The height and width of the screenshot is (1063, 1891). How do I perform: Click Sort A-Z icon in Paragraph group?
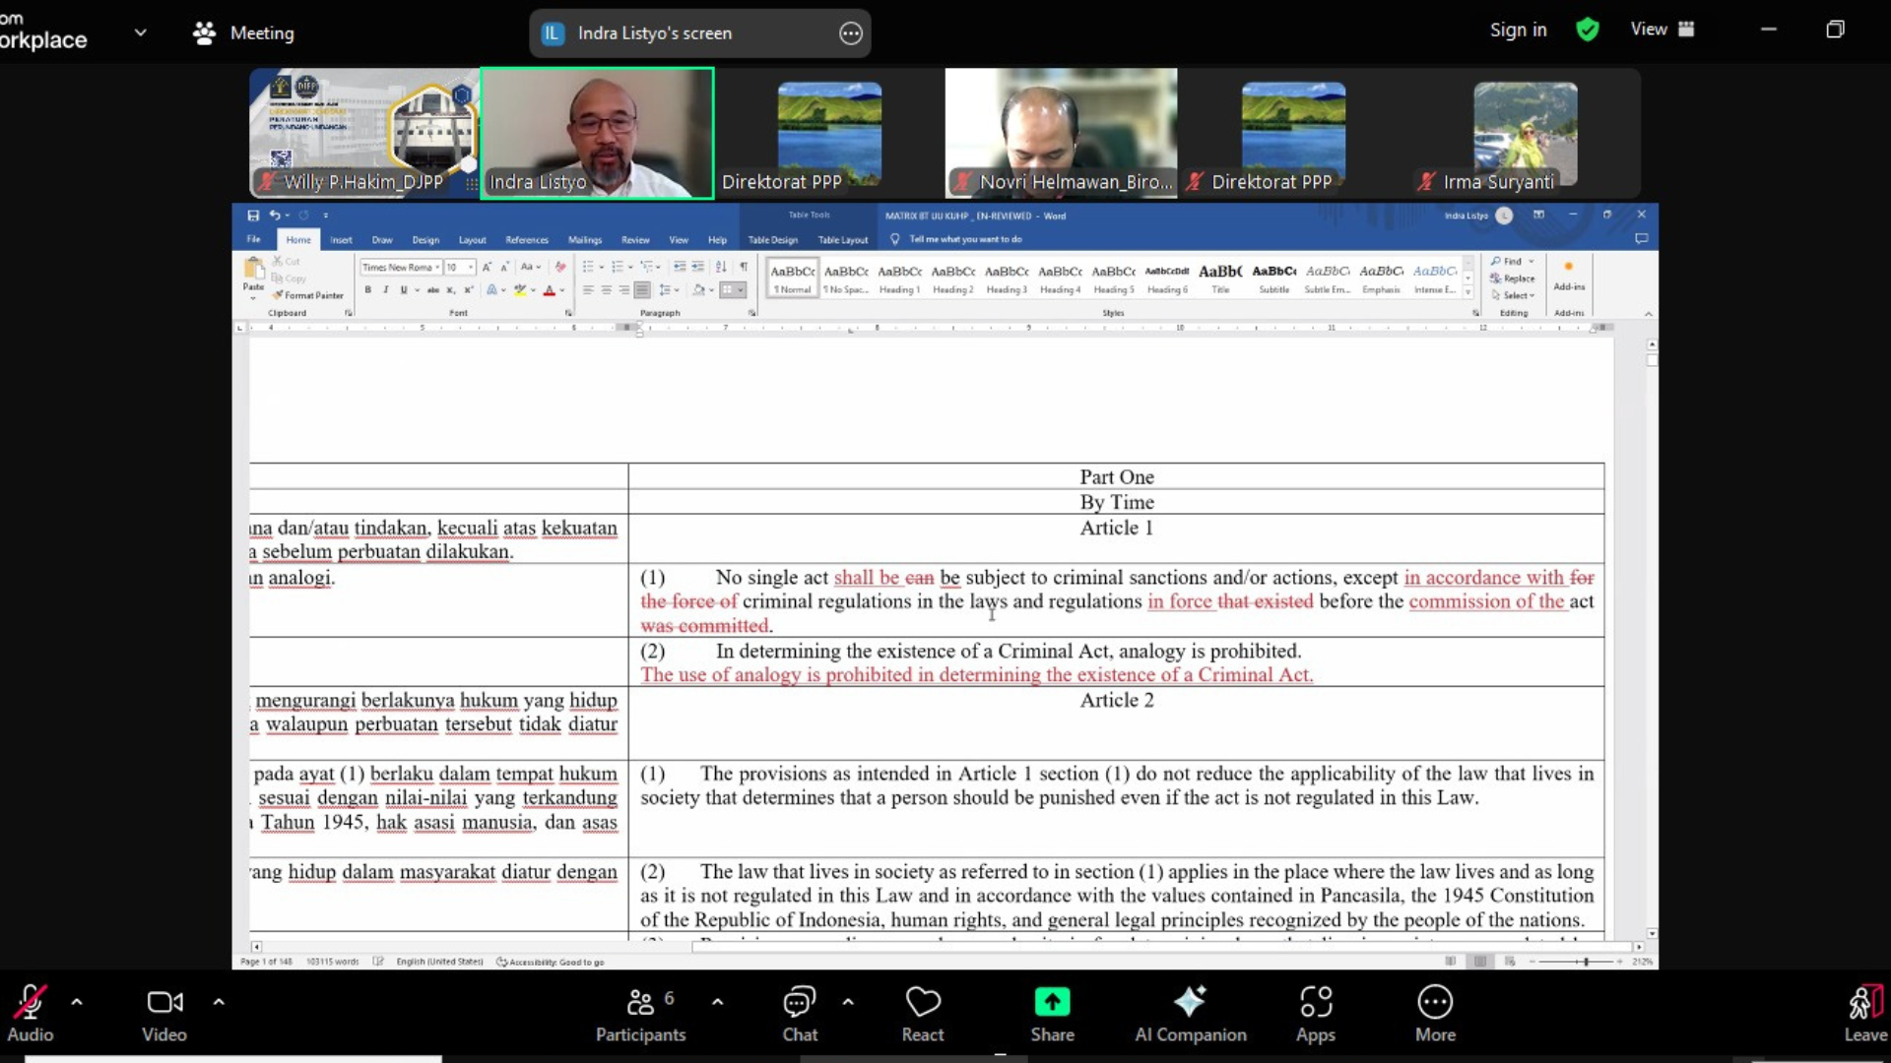click(721, 267)
